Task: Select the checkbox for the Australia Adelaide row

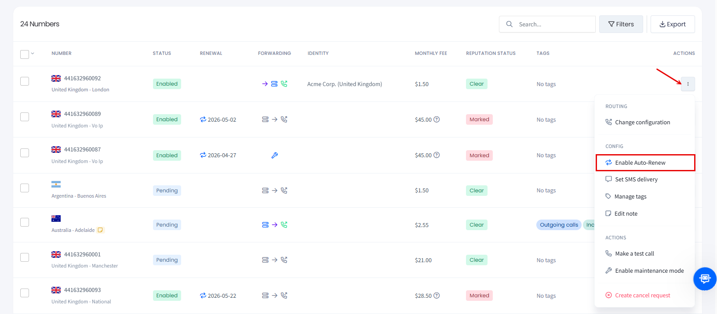Action: click(25, 222)
